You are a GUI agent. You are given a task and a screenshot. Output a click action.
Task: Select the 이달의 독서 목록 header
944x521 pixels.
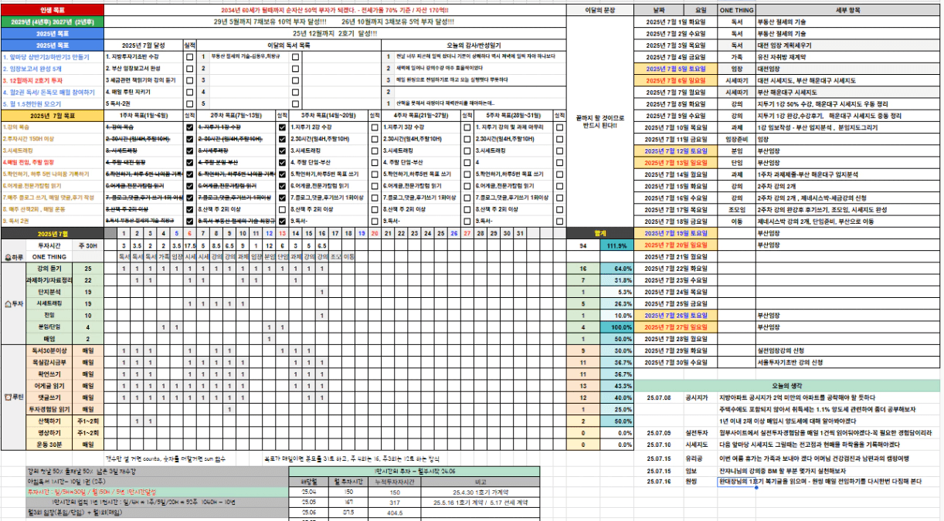[x=288, y=45]
